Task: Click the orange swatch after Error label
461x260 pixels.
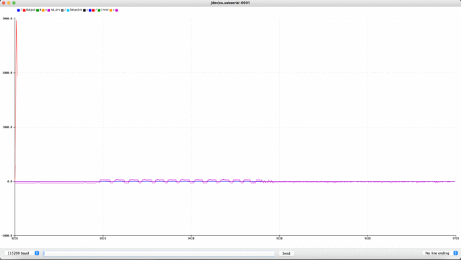Action: 111,10
